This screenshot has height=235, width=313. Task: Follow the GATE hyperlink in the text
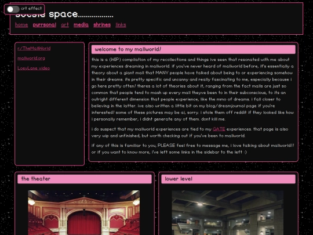(219, 129)
